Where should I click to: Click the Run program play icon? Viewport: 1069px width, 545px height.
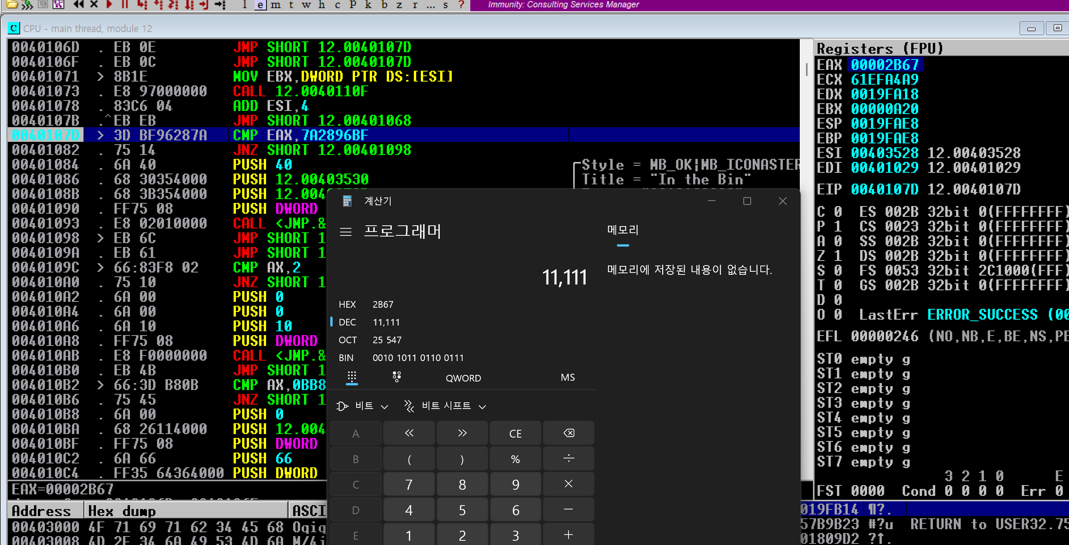coord(109,4)
